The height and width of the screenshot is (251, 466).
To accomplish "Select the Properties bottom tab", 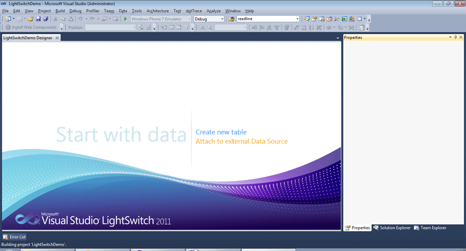I will tap(357, 228).
